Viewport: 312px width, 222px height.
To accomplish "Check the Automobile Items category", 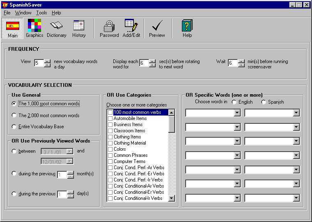I will pos(110,118).
